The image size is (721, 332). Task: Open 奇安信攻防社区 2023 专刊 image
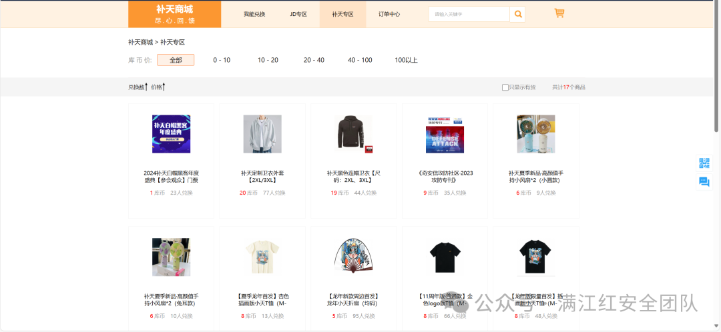[445, 134]
